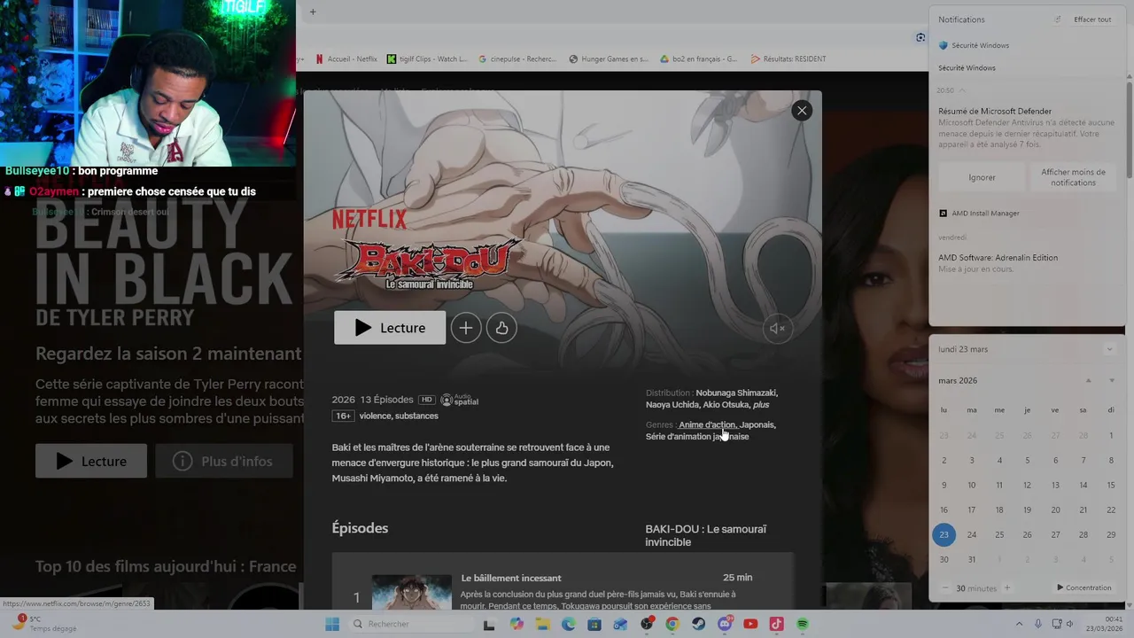Click Effacer tout to clear notifications
The width and height of the screenshot is (1134, 638).
[x=1092, y=19]
